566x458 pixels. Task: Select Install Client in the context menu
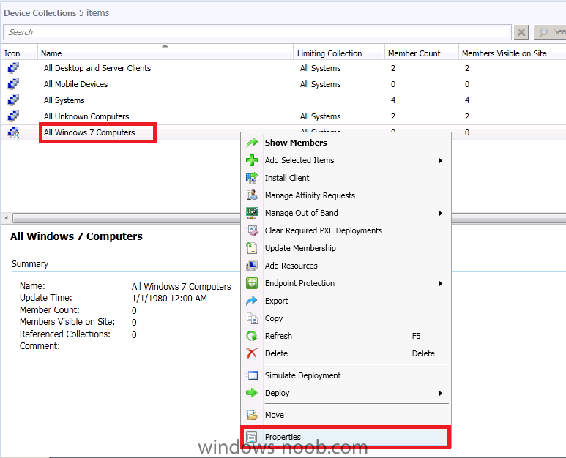click(346, 178)
